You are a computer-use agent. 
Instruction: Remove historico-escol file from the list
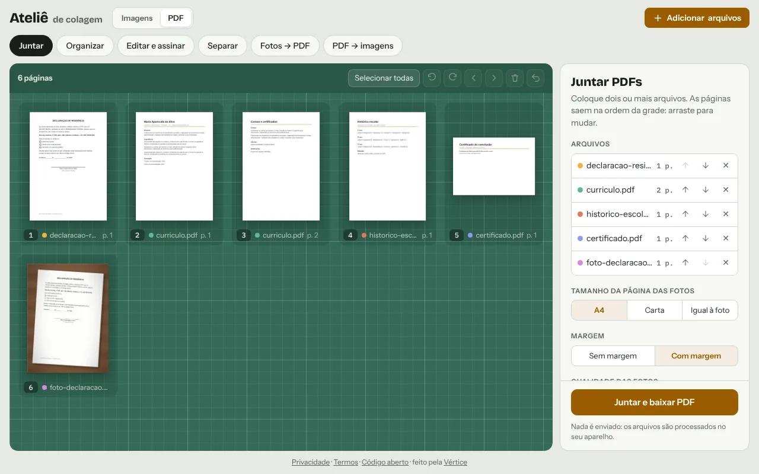726,214
